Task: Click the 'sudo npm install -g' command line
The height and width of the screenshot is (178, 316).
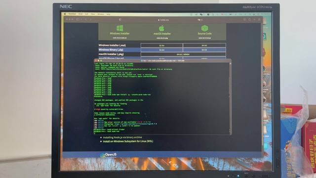Action: [x=122, y=94]
